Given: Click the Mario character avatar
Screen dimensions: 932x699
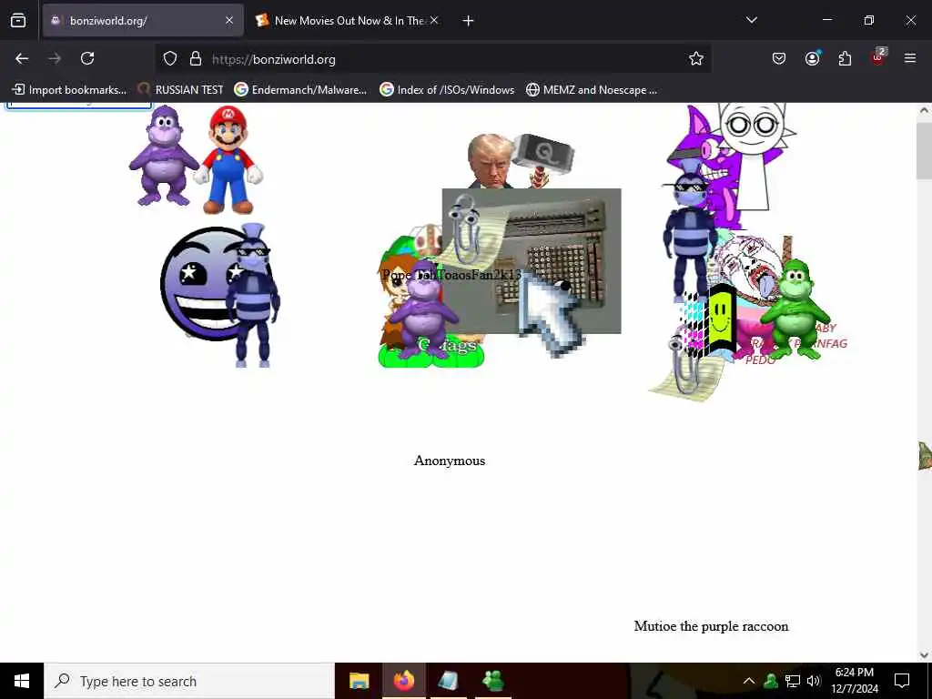Looking at the screenshot, I should coord(229,160).
